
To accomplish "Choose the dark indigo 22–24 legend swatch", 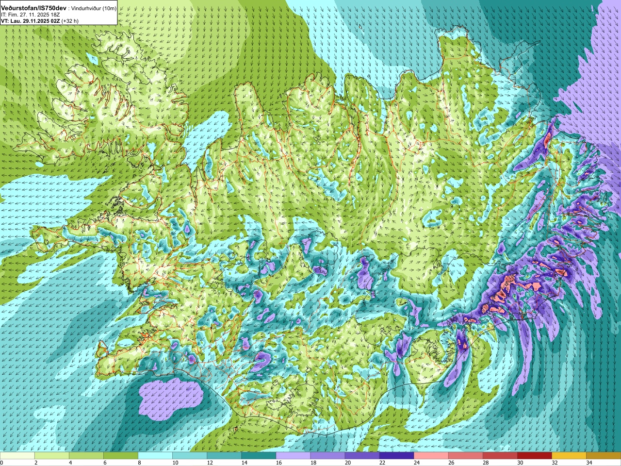I will [396, 456].
